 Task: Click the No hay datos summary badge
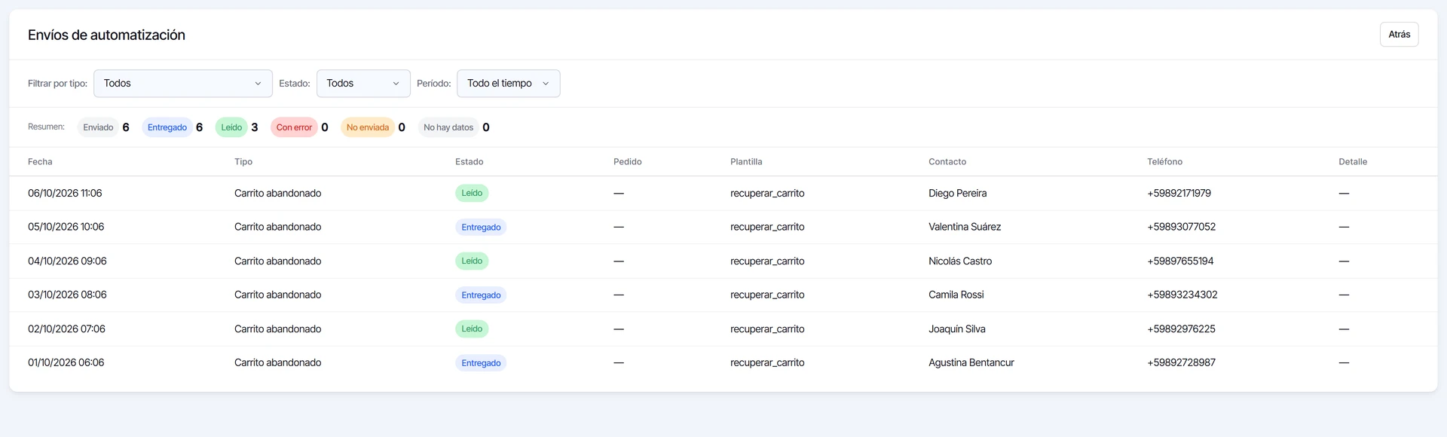tap(448, 127)
